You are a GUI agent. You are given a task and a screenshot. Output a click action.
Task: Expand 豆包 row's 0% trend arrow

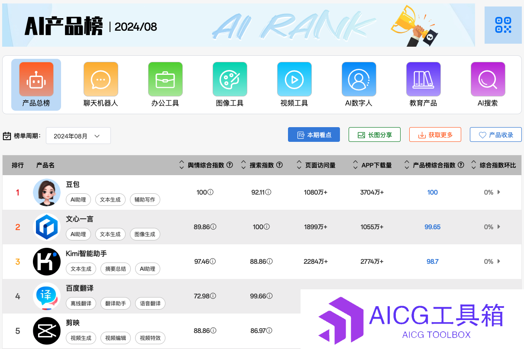[498, 192]
